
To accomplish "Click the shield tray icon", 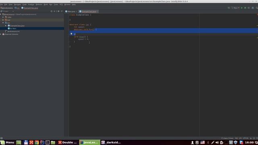I will click(235, 143).
